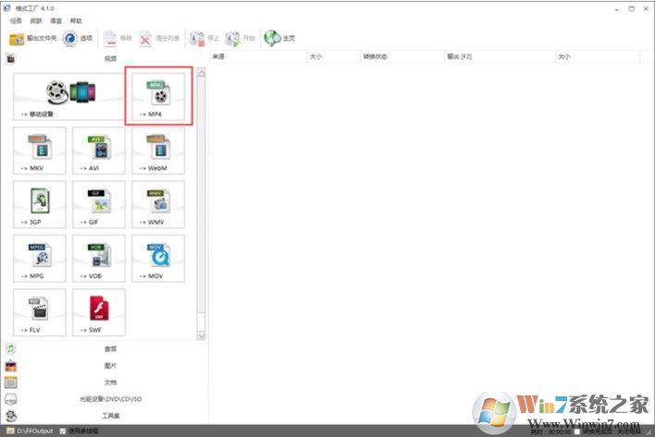Screen dimensions: 655x437
Task: Open the Options (选项) toolbar button
Action: [x=78, y=39]
